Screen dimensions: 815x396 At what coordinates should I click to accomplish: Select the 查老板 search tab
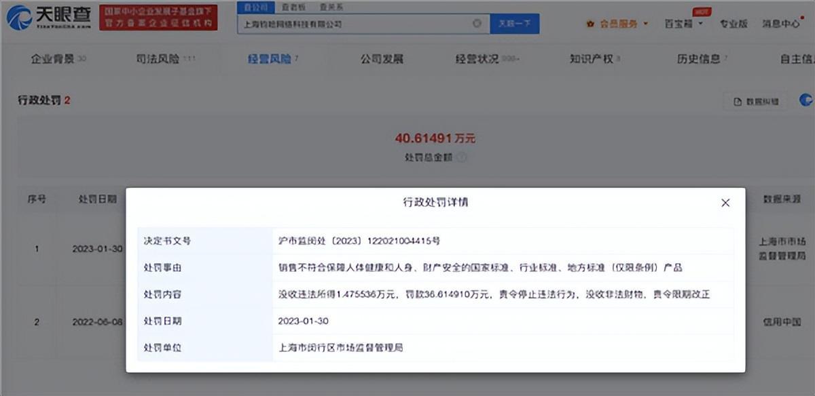[293, 7]
